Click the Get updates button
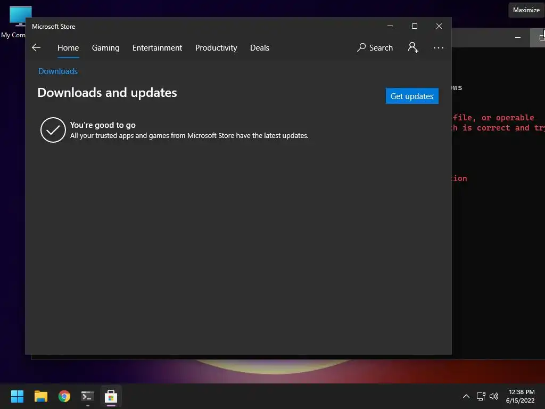The width and height of the screenshot is (545, 409). pos(412,96)
